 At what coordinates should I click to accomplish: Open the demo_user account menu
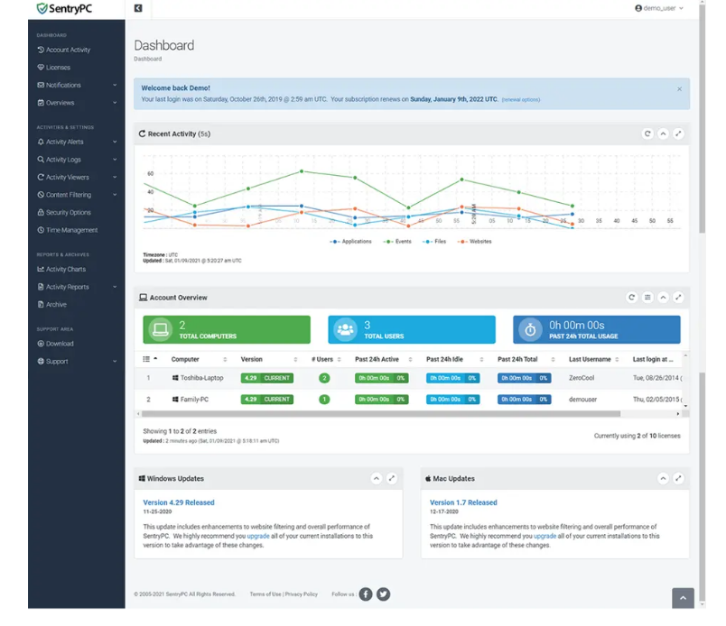(x=659, y=8)
